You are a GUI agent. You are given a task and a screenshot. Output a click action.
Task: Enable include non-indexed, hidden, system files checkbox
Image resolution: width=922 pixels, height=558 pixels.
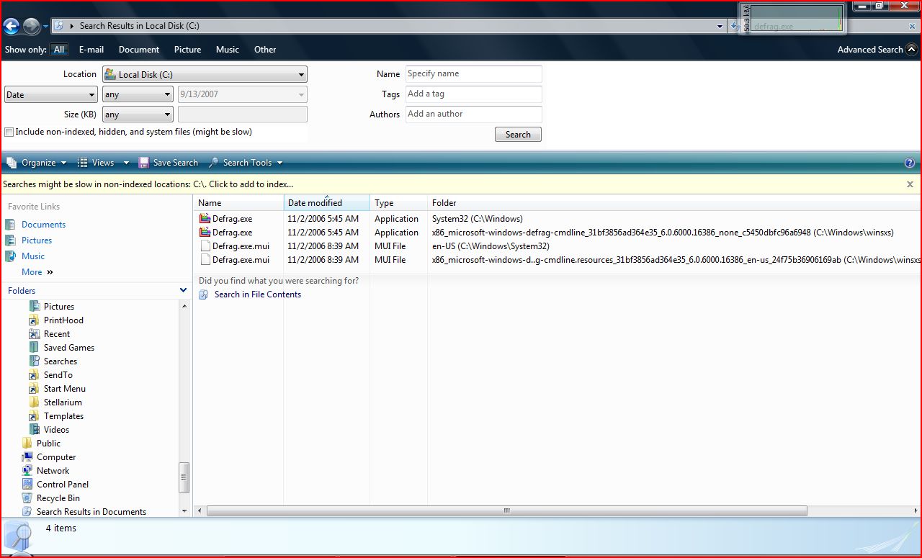click(x=9, y=132)
